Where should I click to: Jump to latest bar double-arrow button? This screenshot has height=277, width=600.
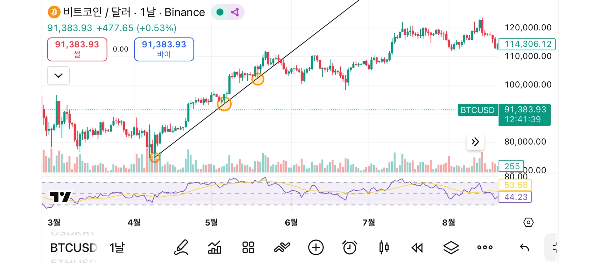tap(475, 142)
